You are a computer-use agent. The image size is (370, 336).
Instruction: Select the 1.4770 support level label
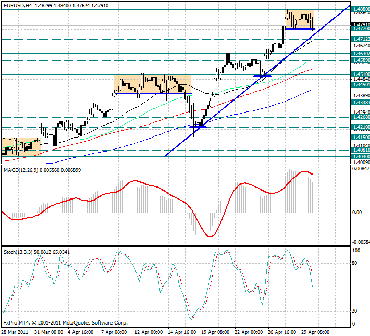coord(360,29)
